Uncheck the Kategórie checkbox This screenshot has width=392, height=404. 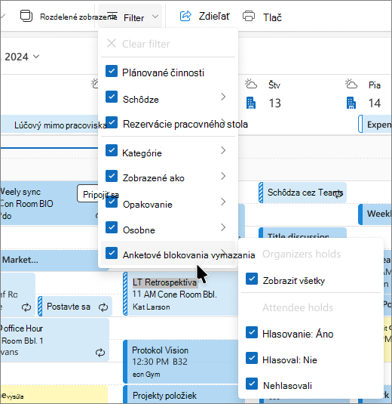pos(112,151)
